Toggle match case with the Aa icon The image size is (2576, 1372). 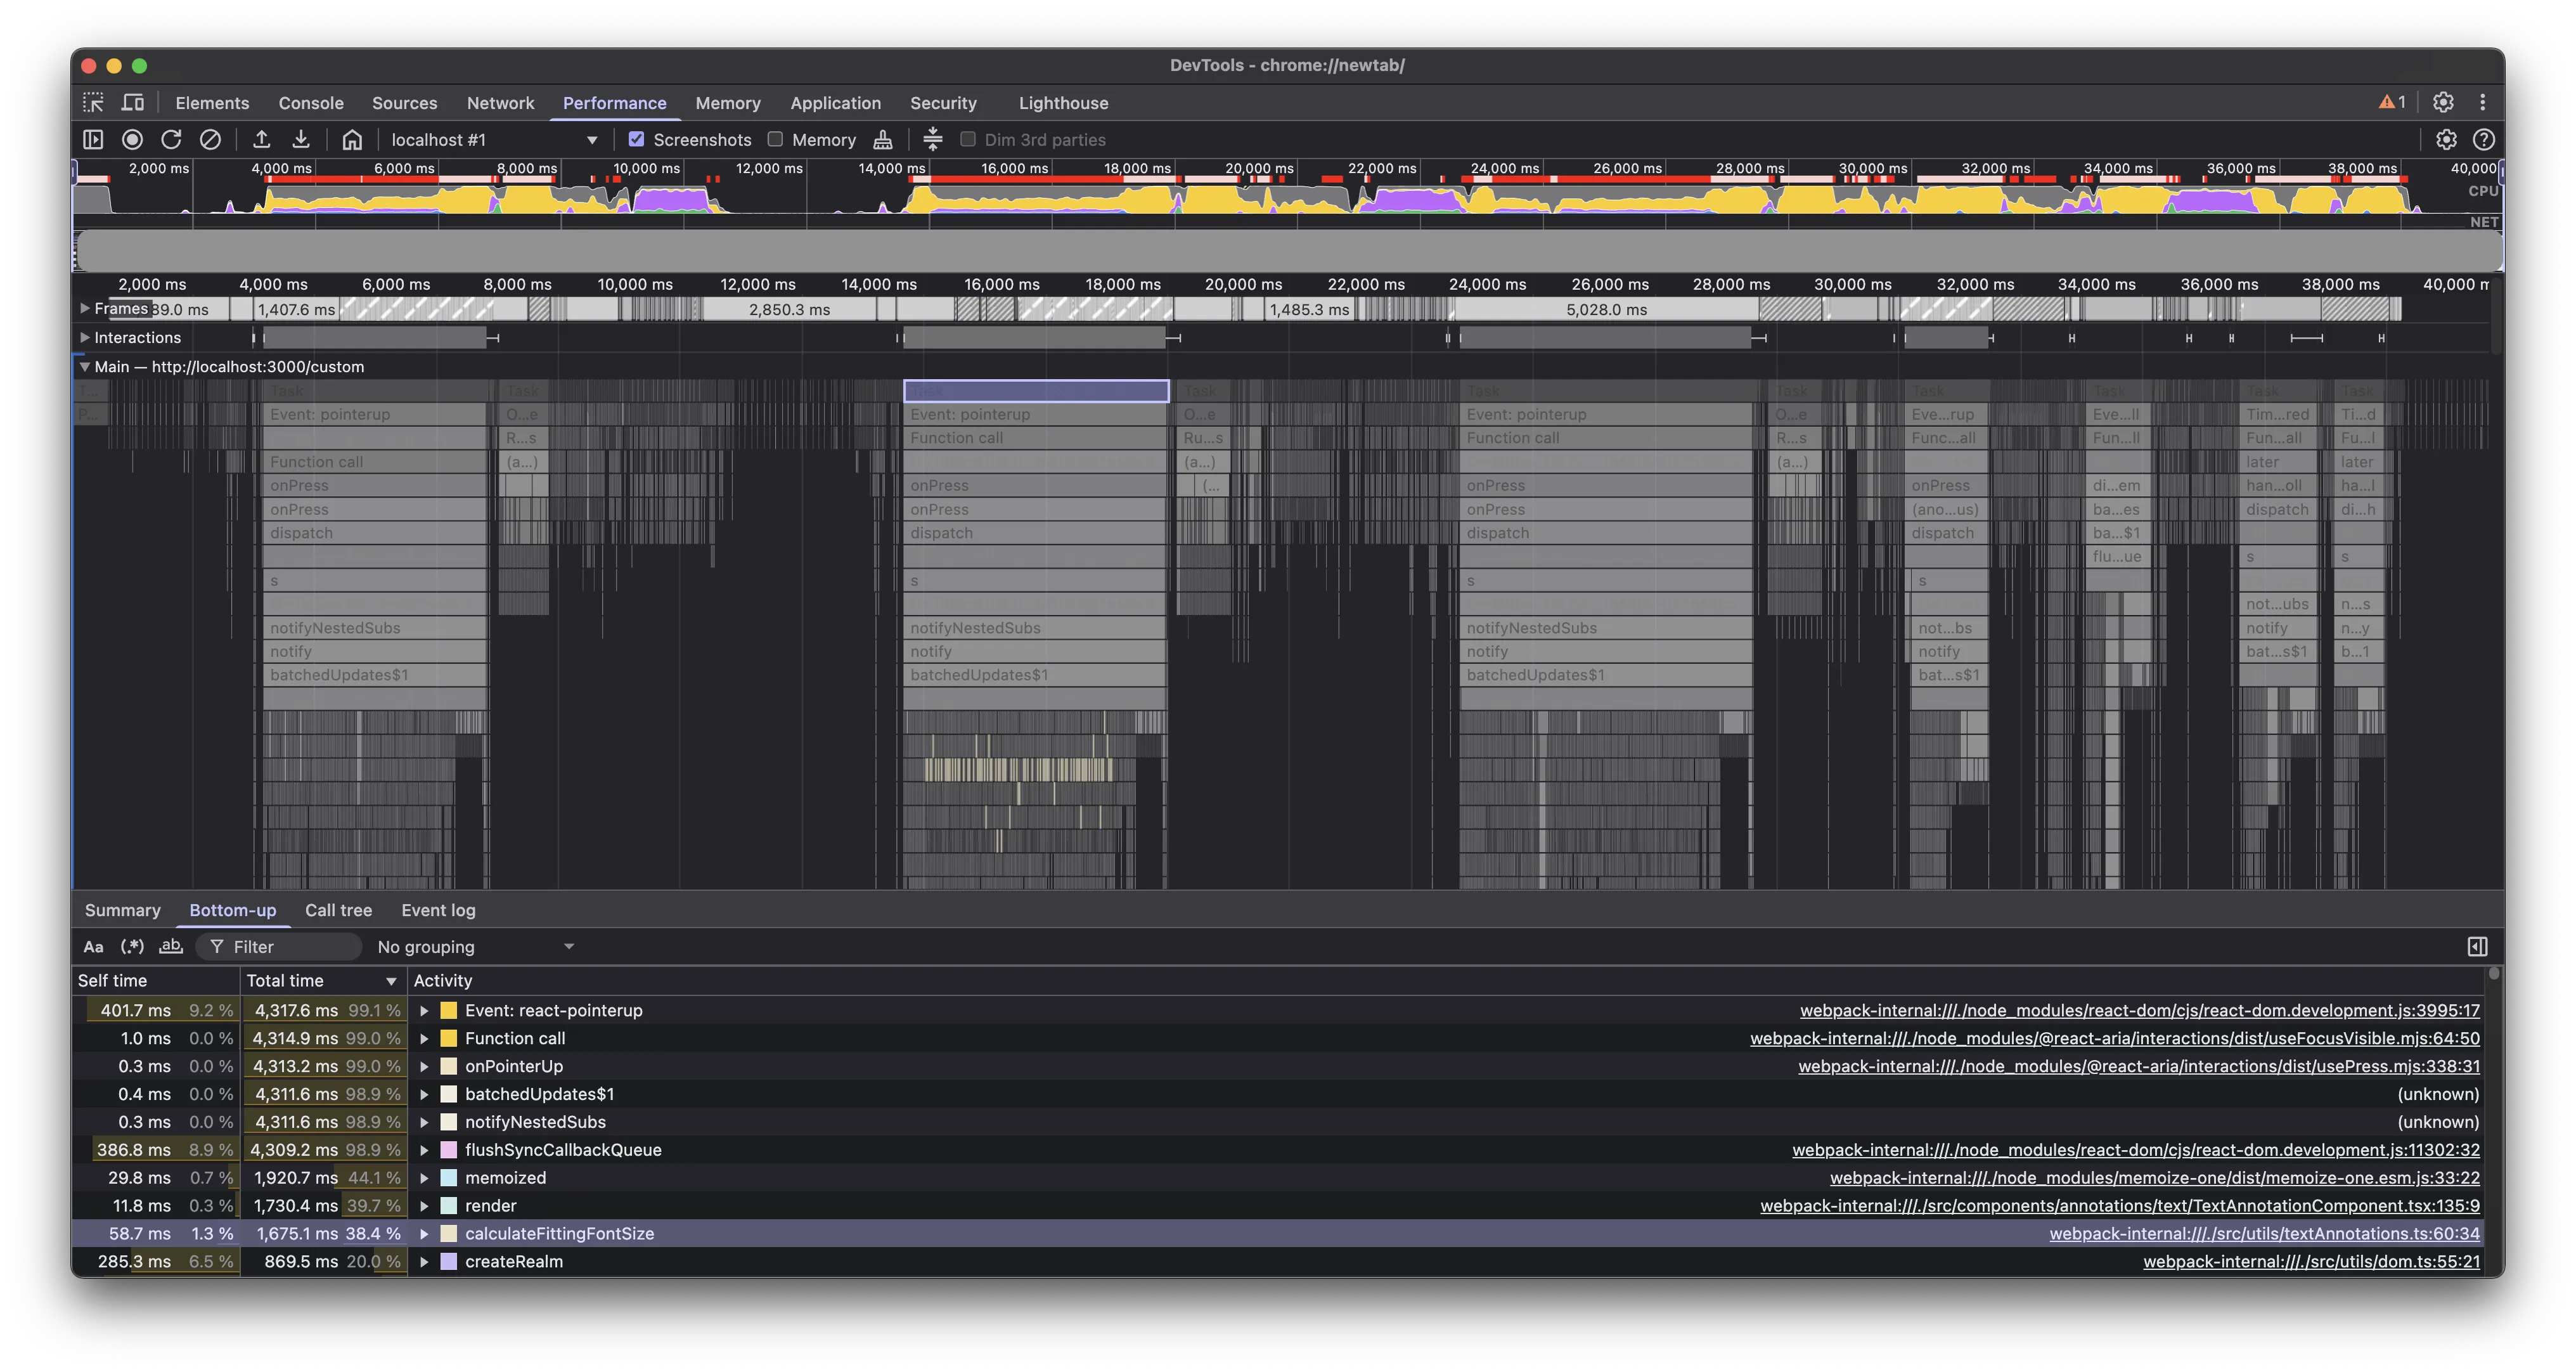click(x=94, y=946)
